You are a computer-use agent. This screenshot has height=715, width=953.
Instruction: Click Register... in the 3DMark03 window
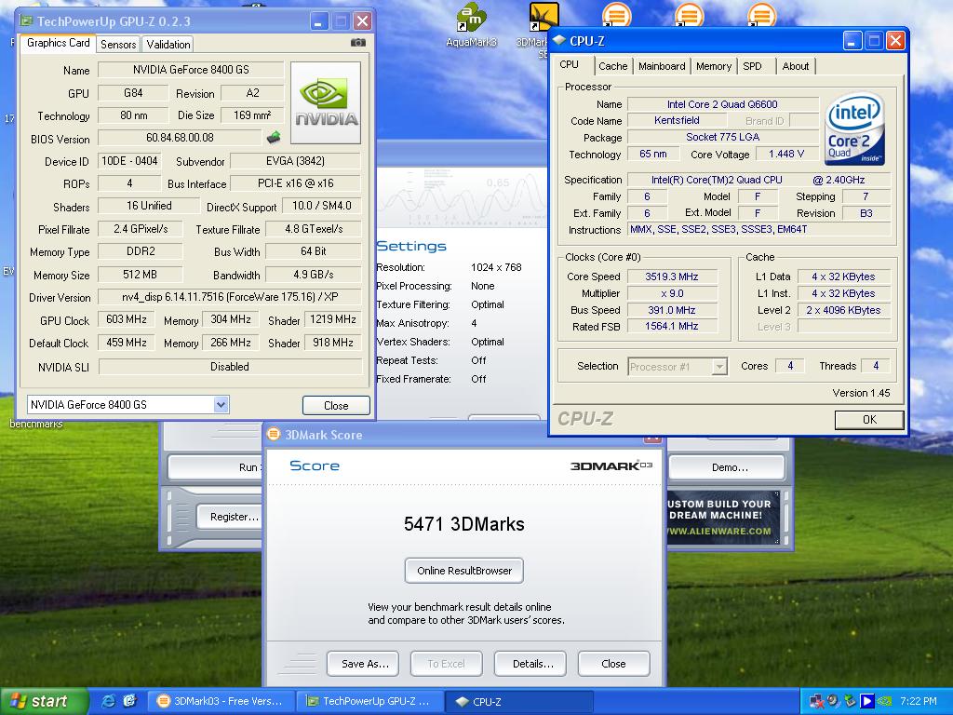231,516
